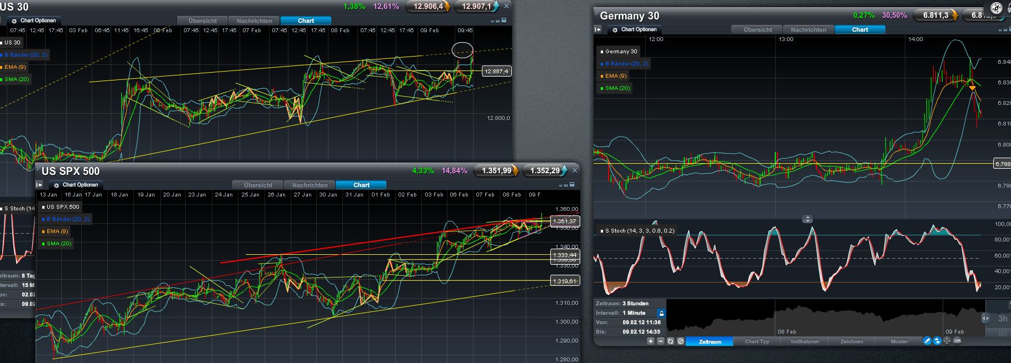This screenshot has height=363, width=1011.
Task: Expand the panel divider arrows above the stochastic
Action: (808, 219)
